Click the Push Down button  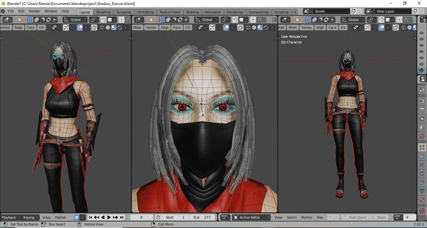click(x=354, y=217)
